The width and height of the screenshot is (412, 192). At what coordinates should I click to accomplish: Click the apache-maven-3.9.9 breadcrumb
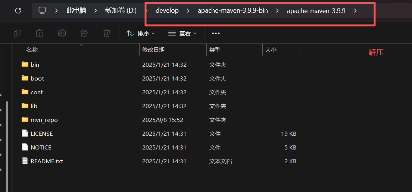[316, 10]
